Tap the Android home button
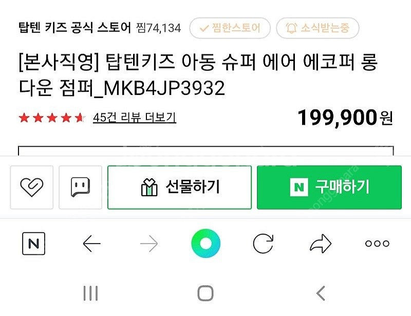This screenshot has height=316, width=411. click(206, 293)
